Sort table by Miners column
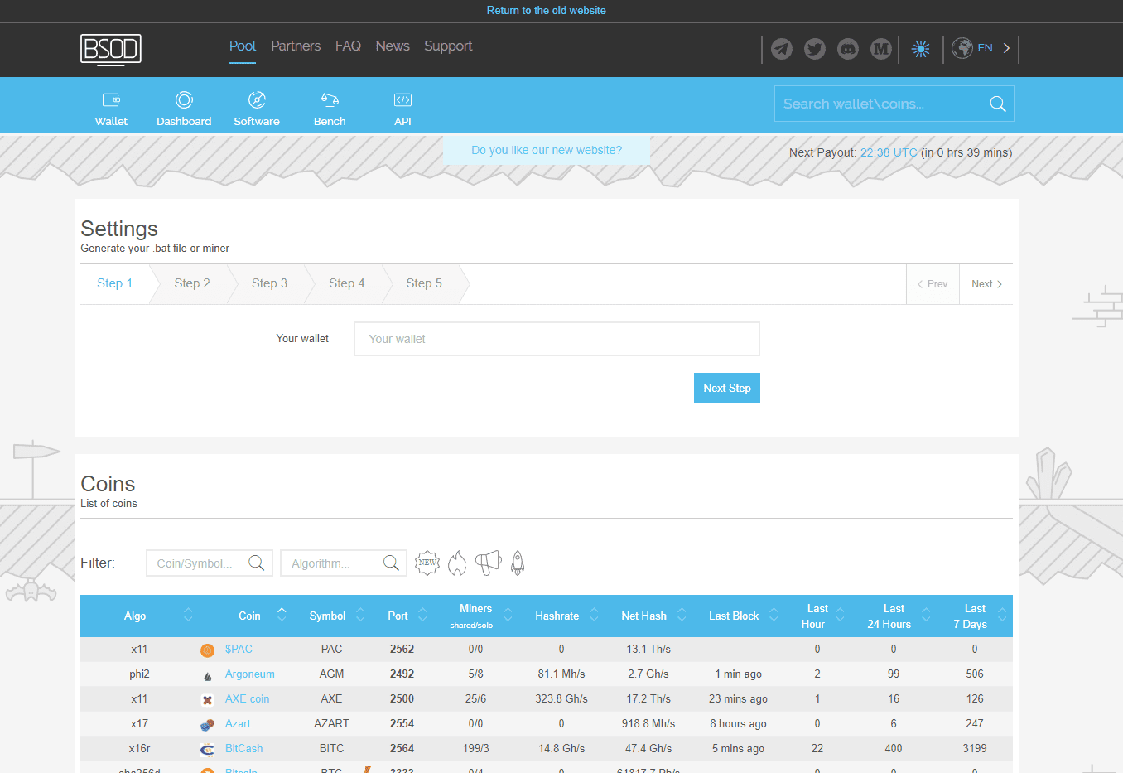The height and width of the screenshot is (773, 1123). [475, 616]
